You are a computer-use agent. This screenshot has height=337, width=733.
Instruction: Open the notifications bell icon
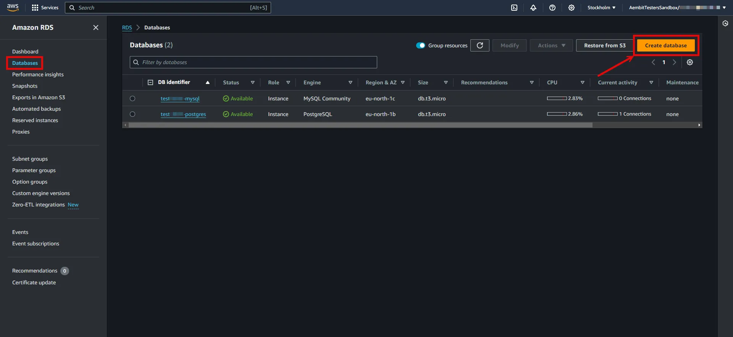pos(533,8)
